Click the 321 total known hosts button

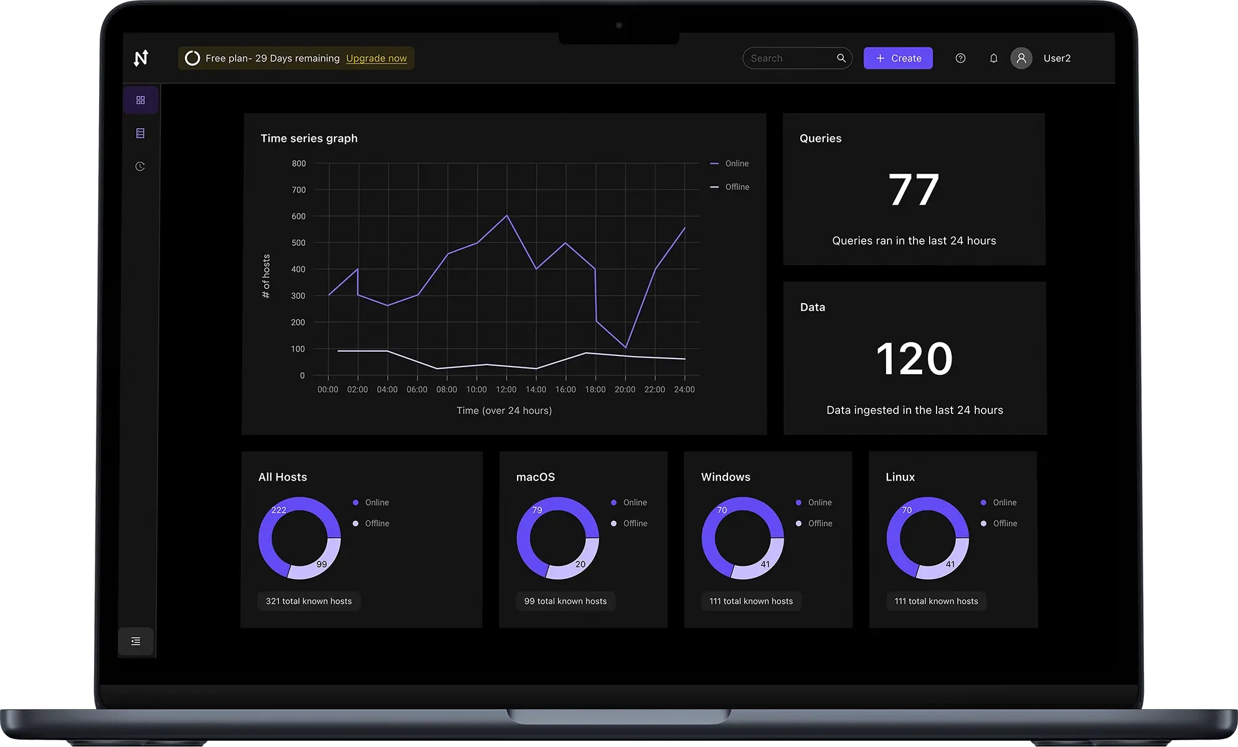pos(308,601)
